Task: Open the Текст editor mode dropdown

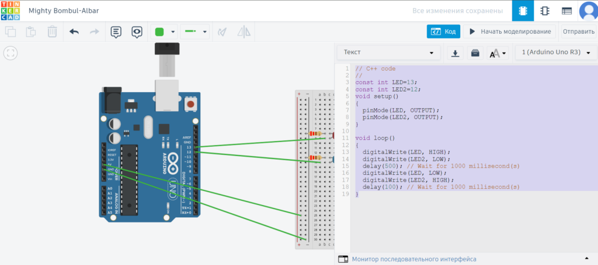Action: (x=388, y=52)
